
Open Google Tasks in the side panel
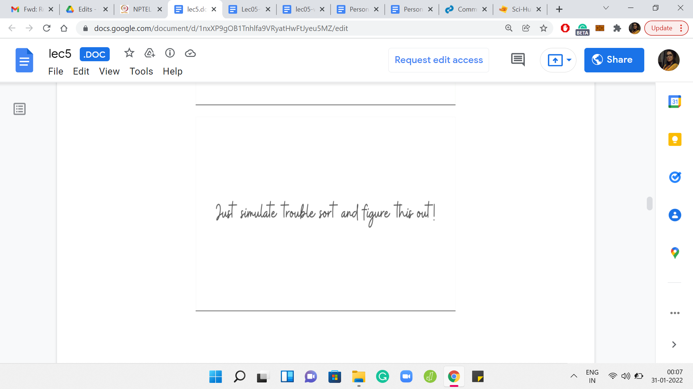(x=675, y=177)
